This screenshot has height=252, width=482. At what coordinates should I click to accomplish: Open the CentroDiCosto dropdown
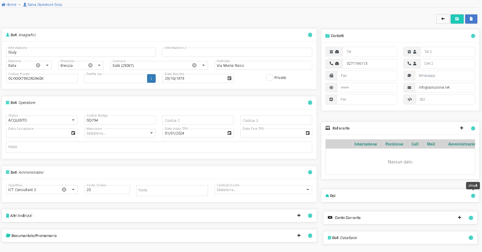click(x=307, y=190)
